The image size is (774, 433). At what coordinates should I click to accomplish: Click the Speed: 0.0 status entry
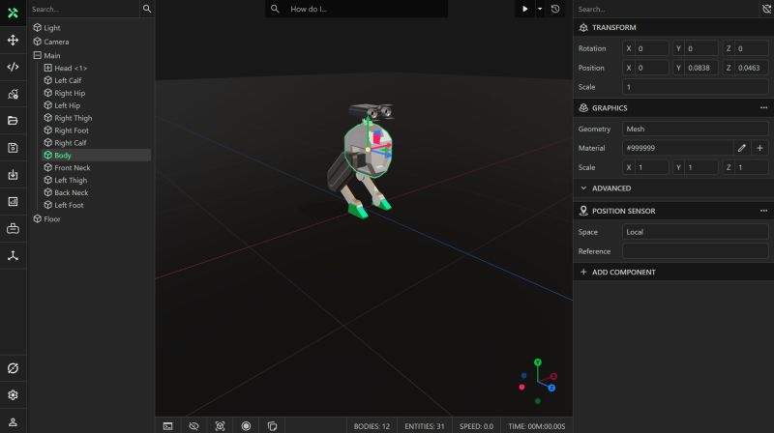476,426
